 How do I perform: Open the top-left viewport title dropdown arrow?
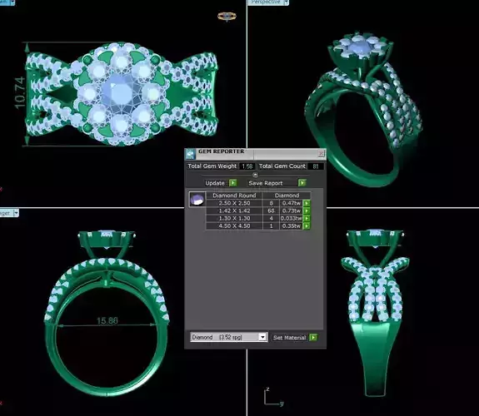[12, 2]
